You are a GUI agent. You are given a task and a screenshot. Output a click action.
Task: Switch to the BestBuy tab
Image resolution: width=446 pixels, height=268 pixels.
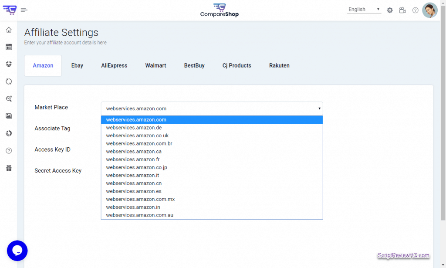(x=194, y=65)
